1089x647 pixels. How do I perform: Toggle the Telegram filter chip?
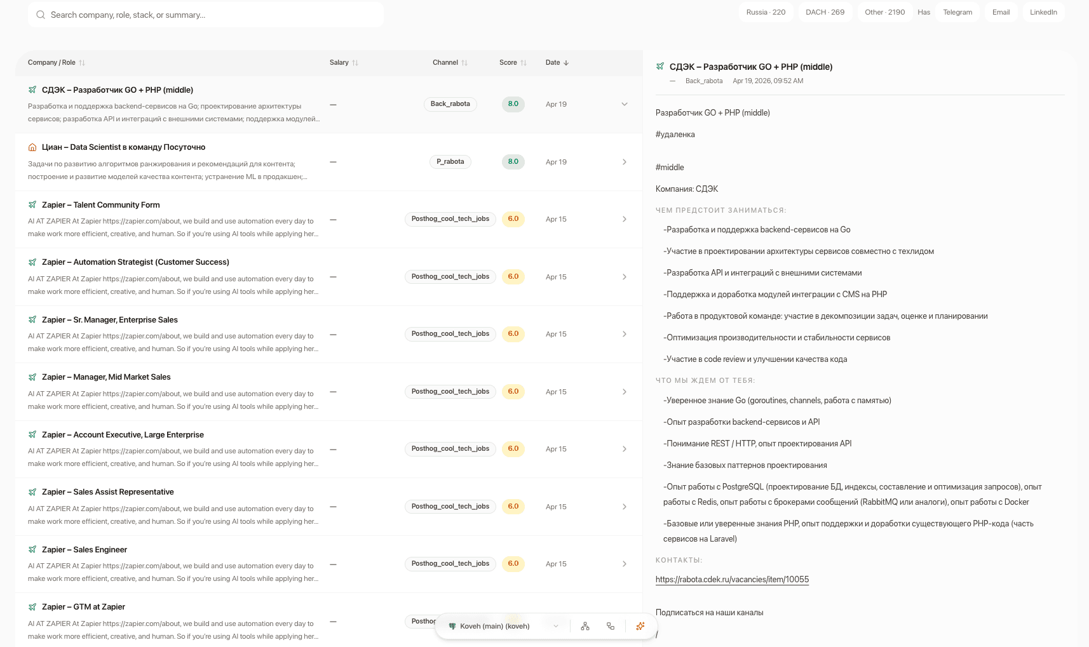[957, 11]
